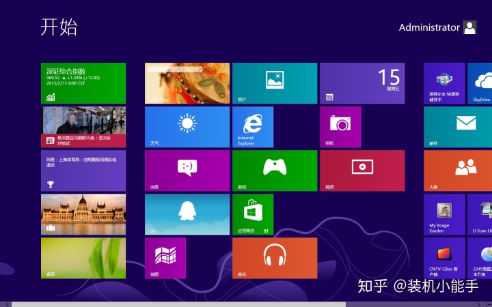Open the 天气 weather tile
The image size is (492, 307).
tap(187, 127)
